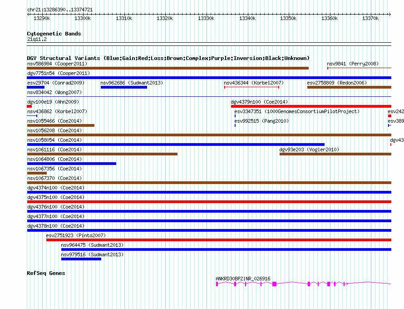Open the dgv4375n100 (Coe2014) label
Screen dimensions: 404x309
(x=56, y=197)
